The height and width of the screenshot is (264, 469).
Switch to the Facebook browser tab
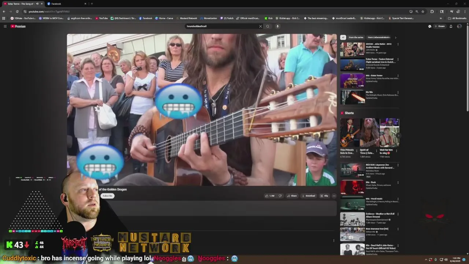tap(66, 4)
